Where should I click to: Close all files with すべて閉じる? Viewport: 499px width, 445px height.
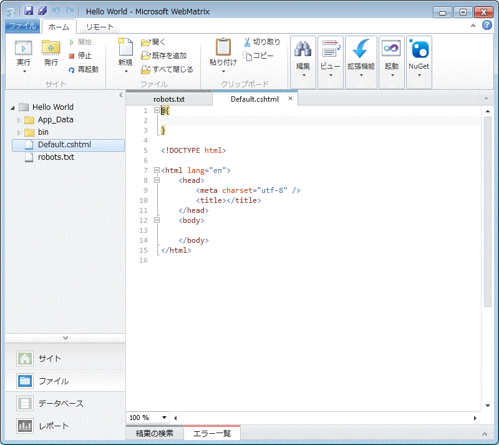(167, 69)
